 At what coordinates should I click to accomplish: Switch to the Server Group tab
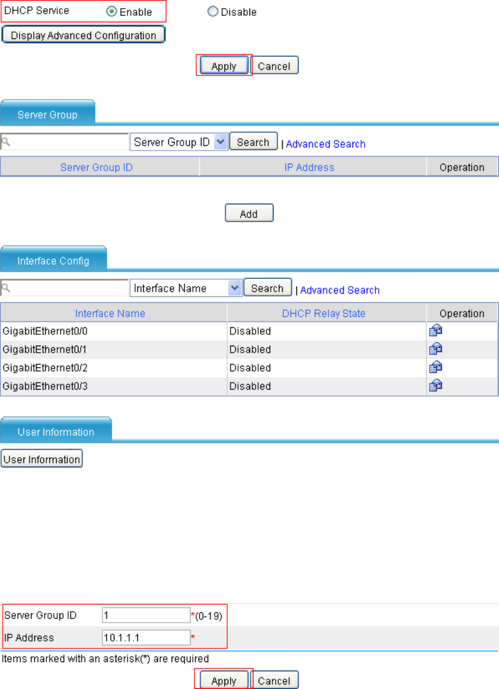(47, 114)
